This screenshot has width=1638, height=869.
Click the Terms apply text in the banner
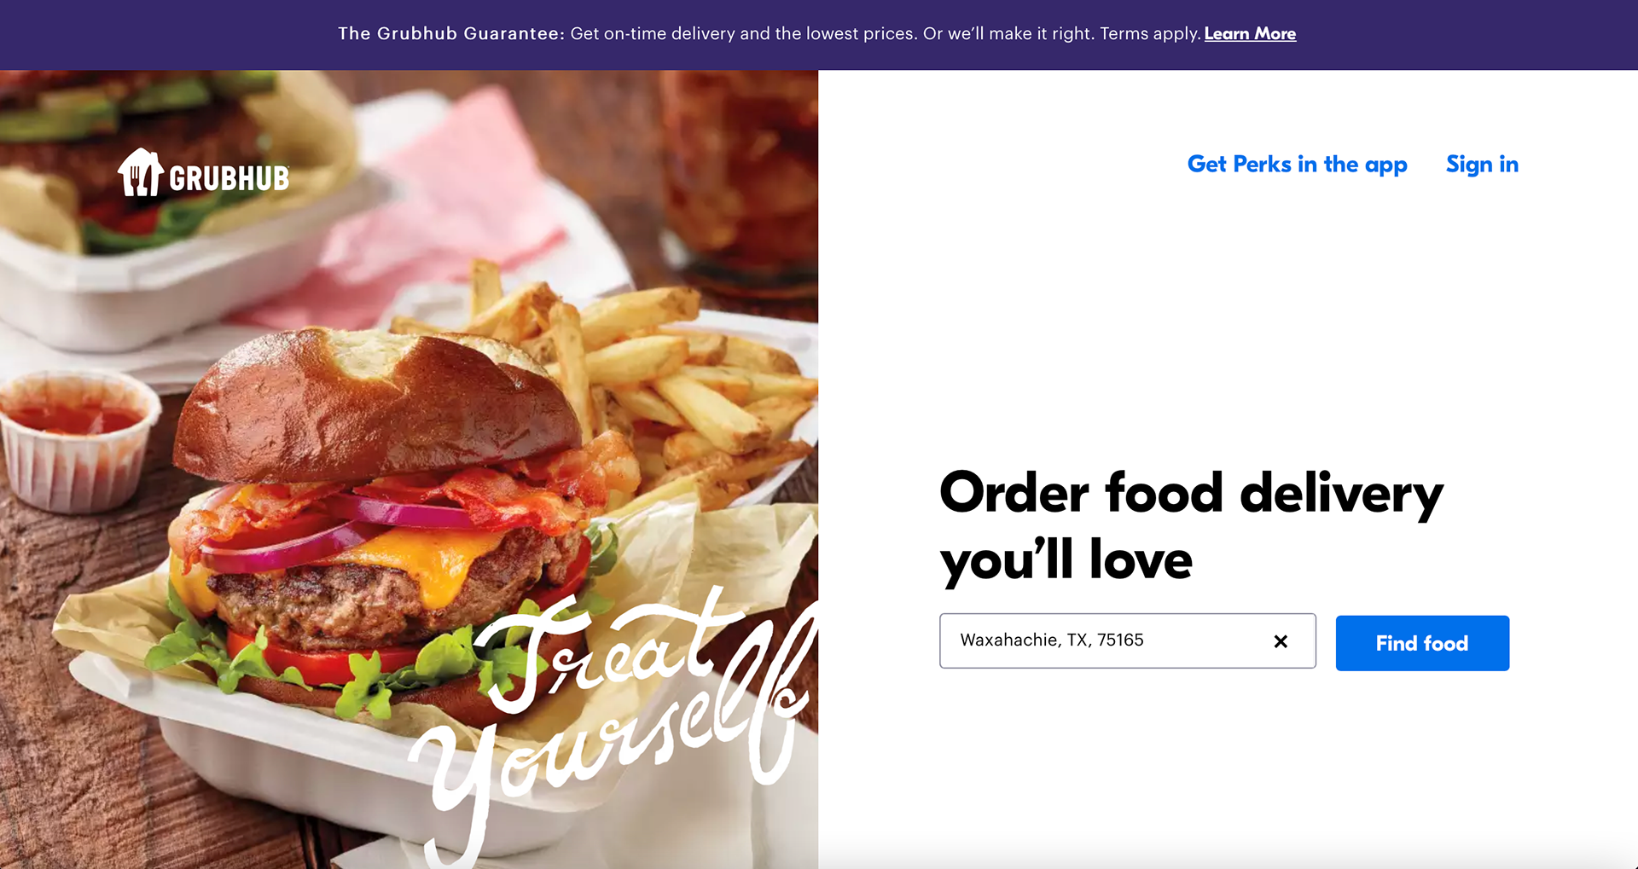pyautogui.click(x=1149, y=33)
